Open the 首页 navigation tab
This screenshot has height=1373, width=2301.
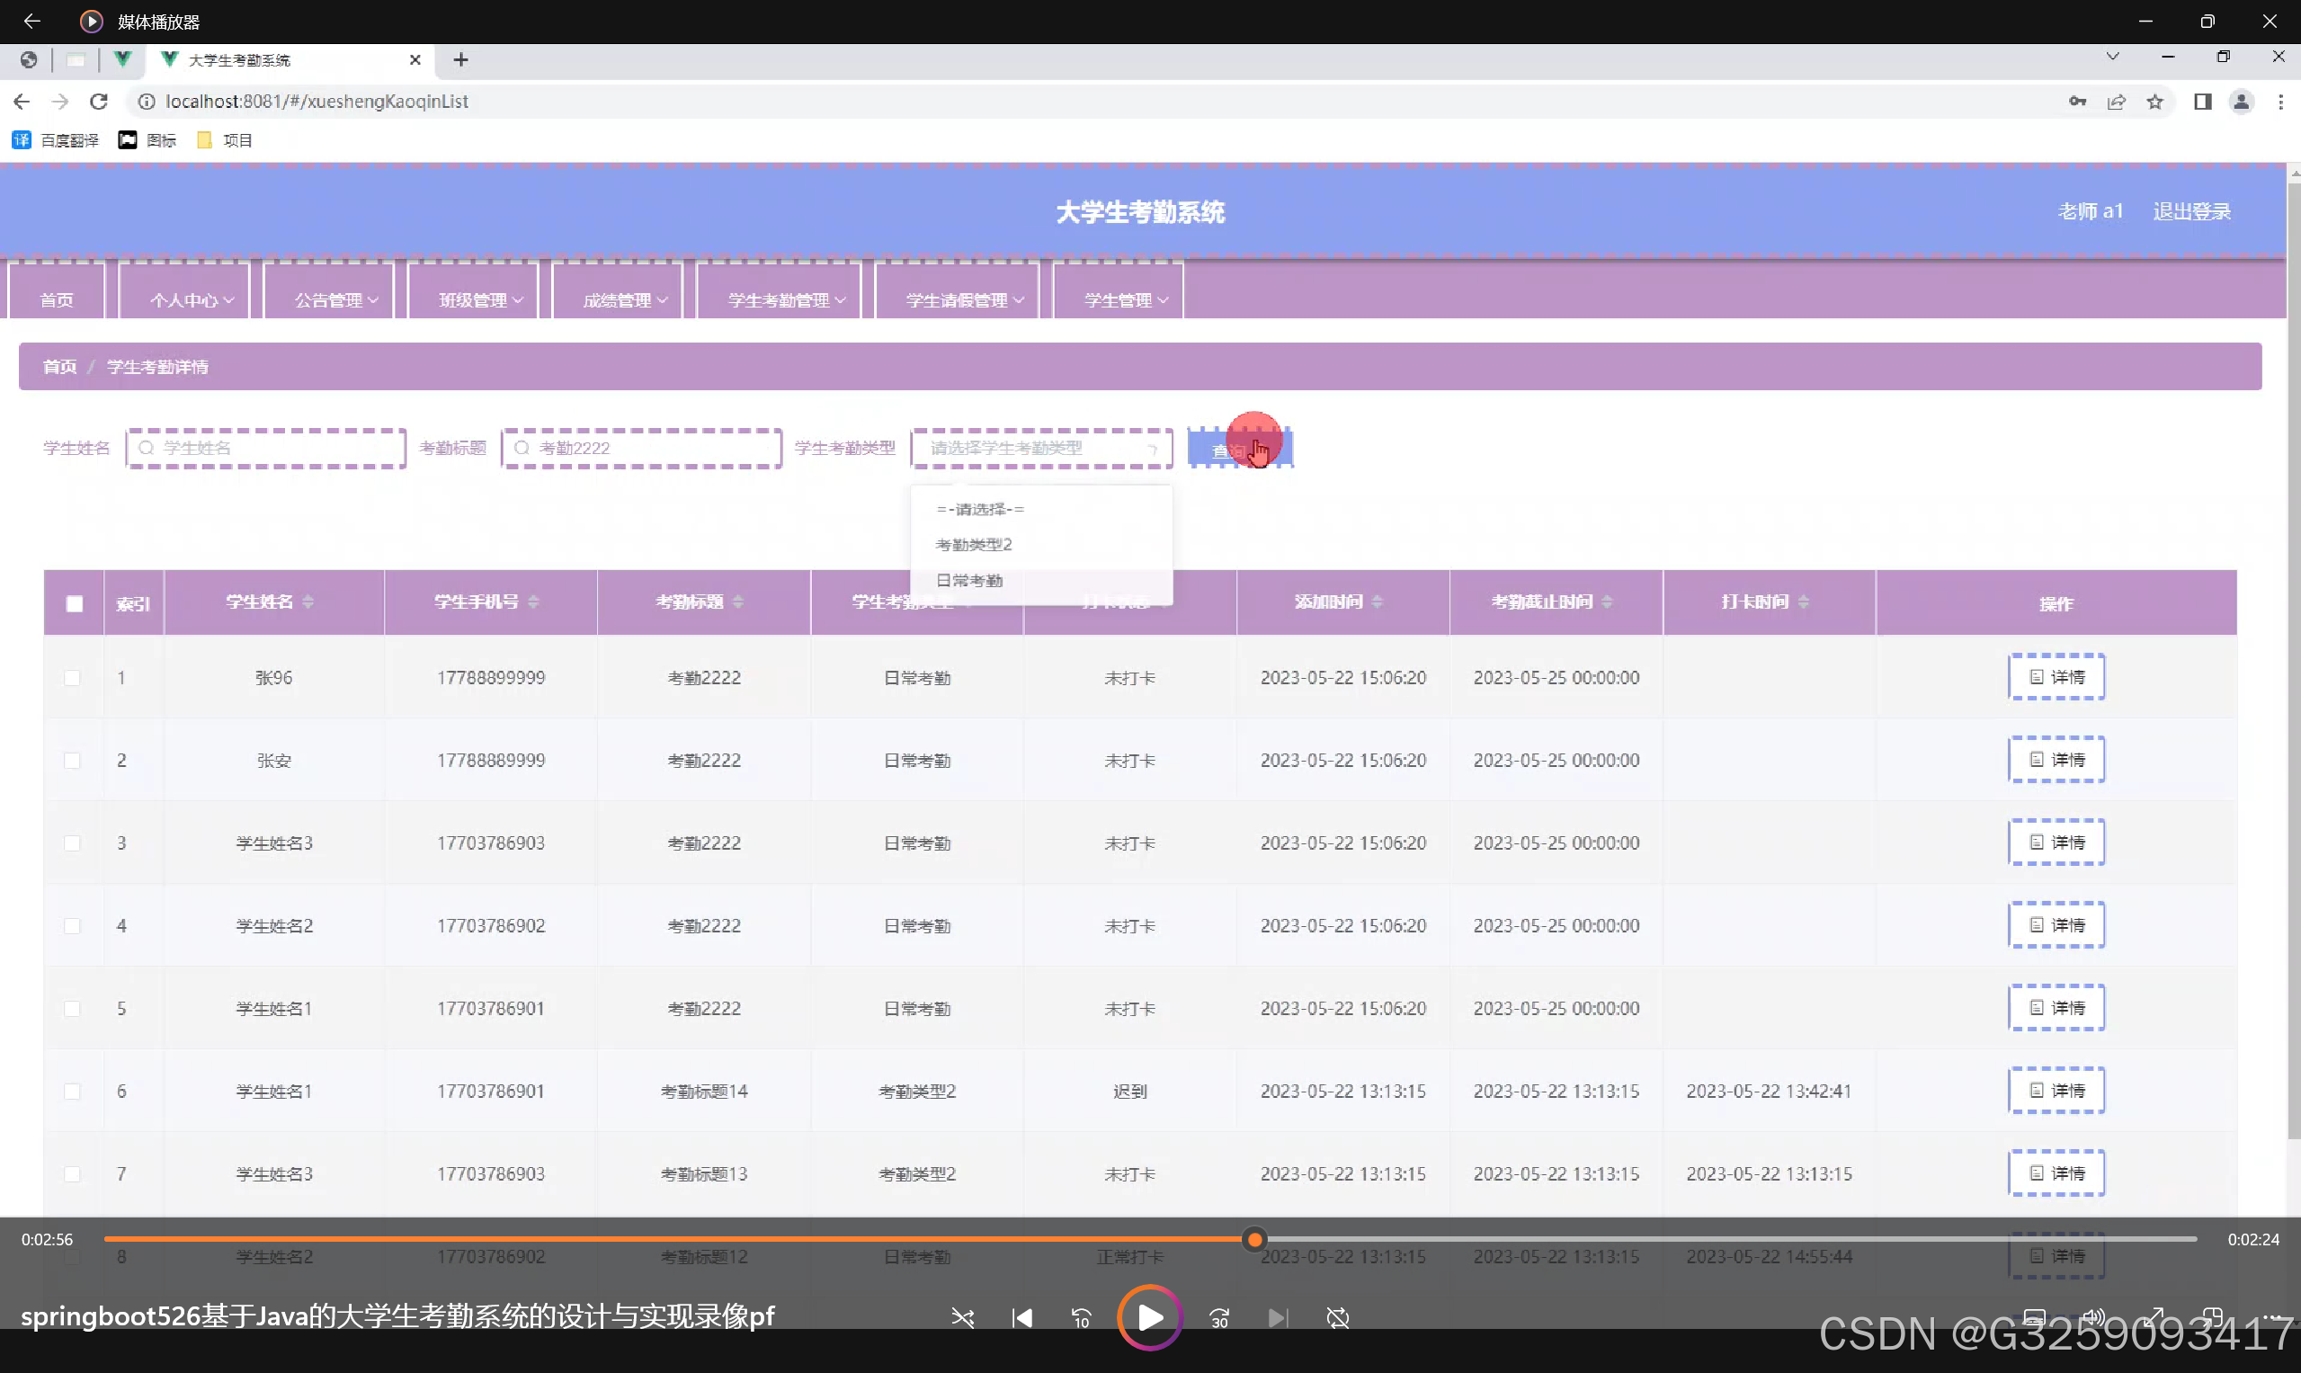click(x=57, y=299)
